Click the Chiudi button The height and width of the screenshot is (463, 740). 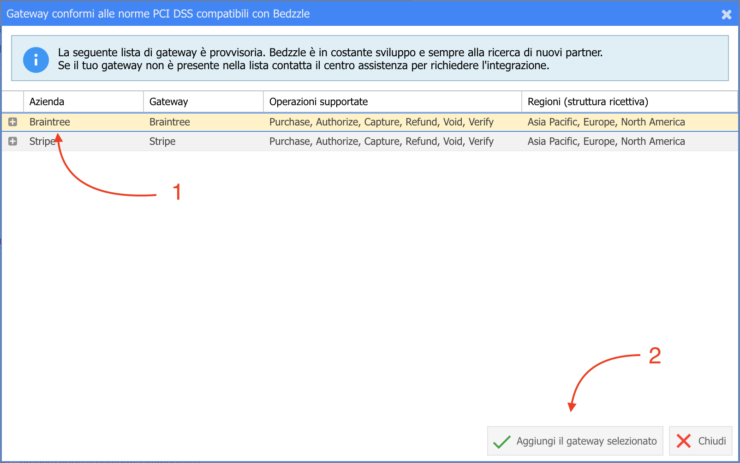[701, 441]
